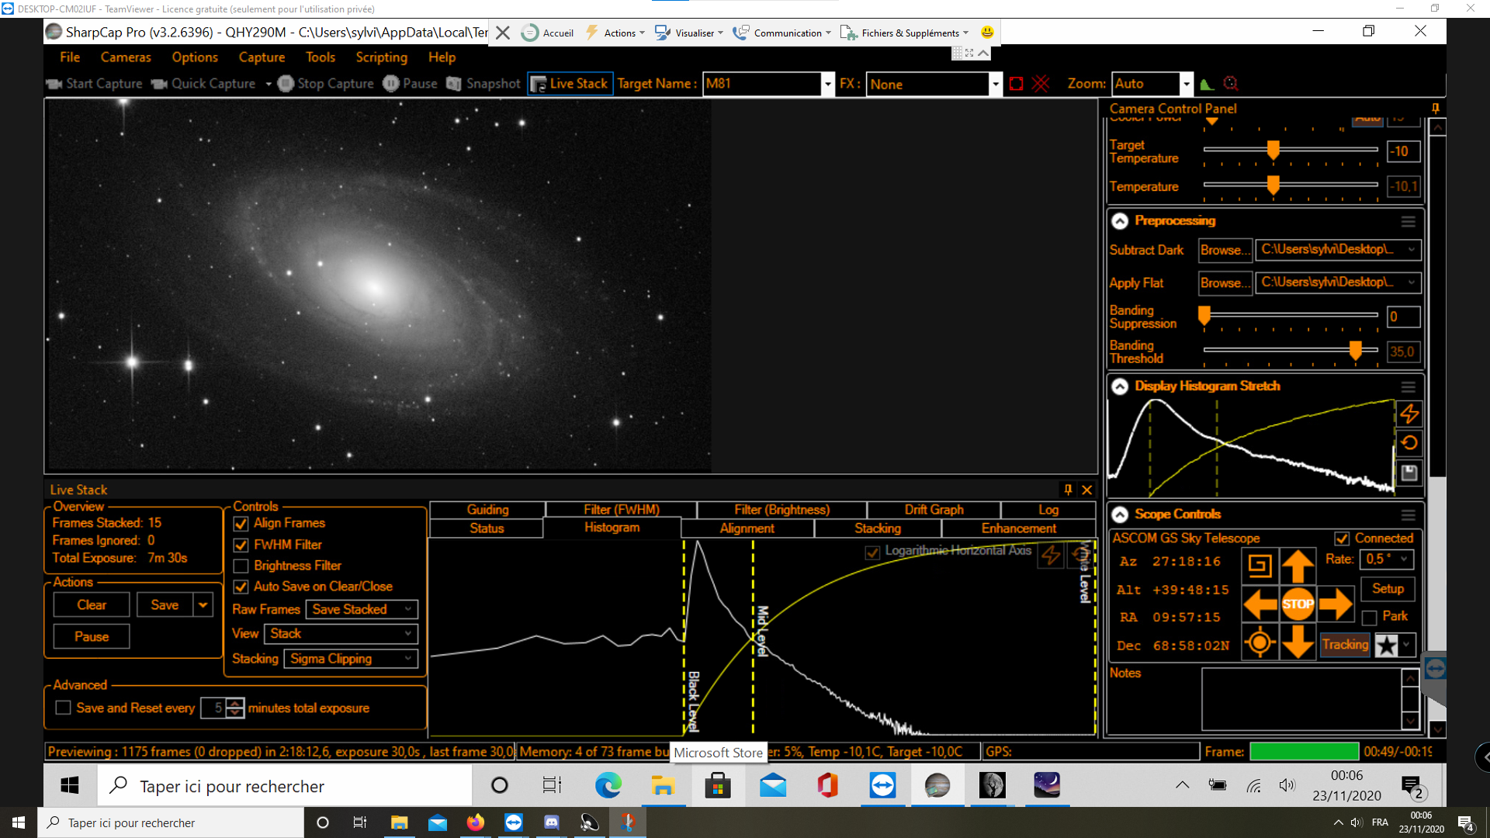The height and width of the screenshot is (838, 1490).
Task: Reset the display histogram stretch
Action: pos(1409,443)
